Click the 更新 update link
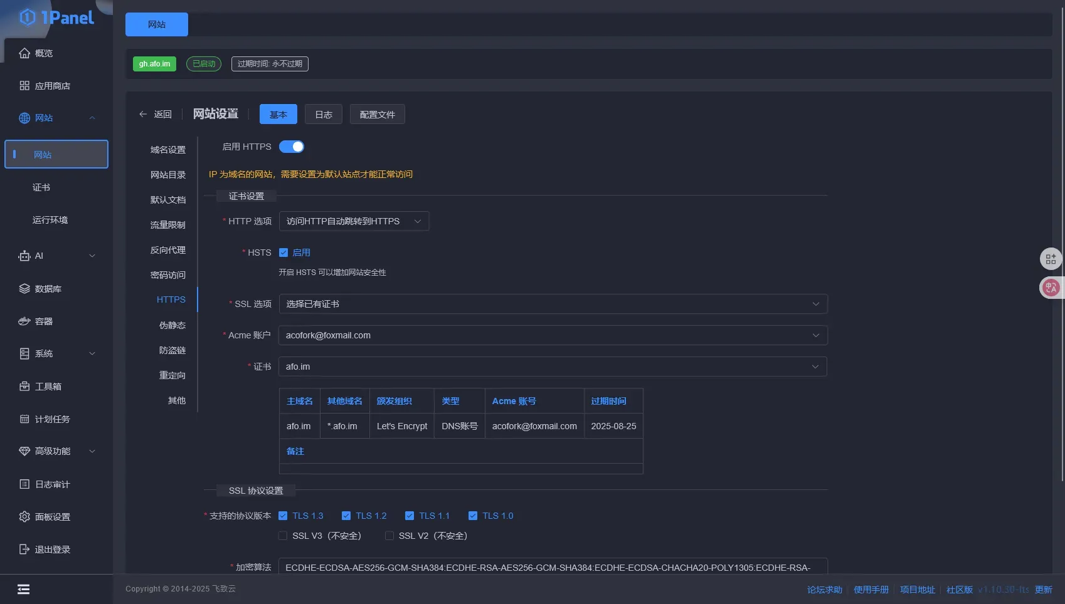This screenshot has width=1065, height=604. 1043,590
